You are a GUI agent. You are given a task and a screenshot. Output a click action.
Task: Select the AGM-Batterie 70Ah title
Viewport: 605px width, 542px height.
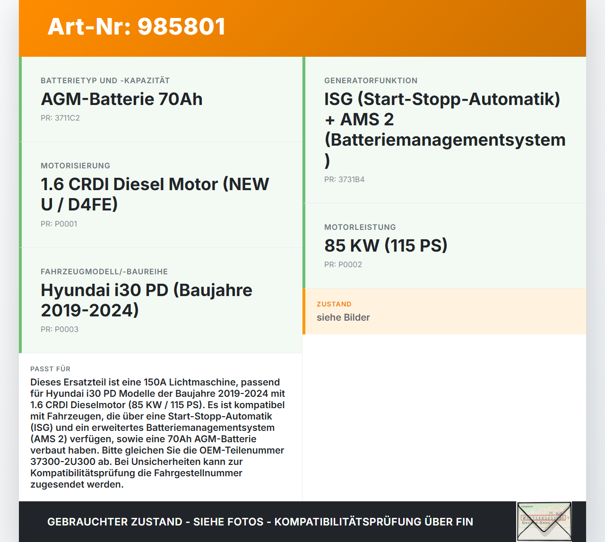tap(121, 99)
